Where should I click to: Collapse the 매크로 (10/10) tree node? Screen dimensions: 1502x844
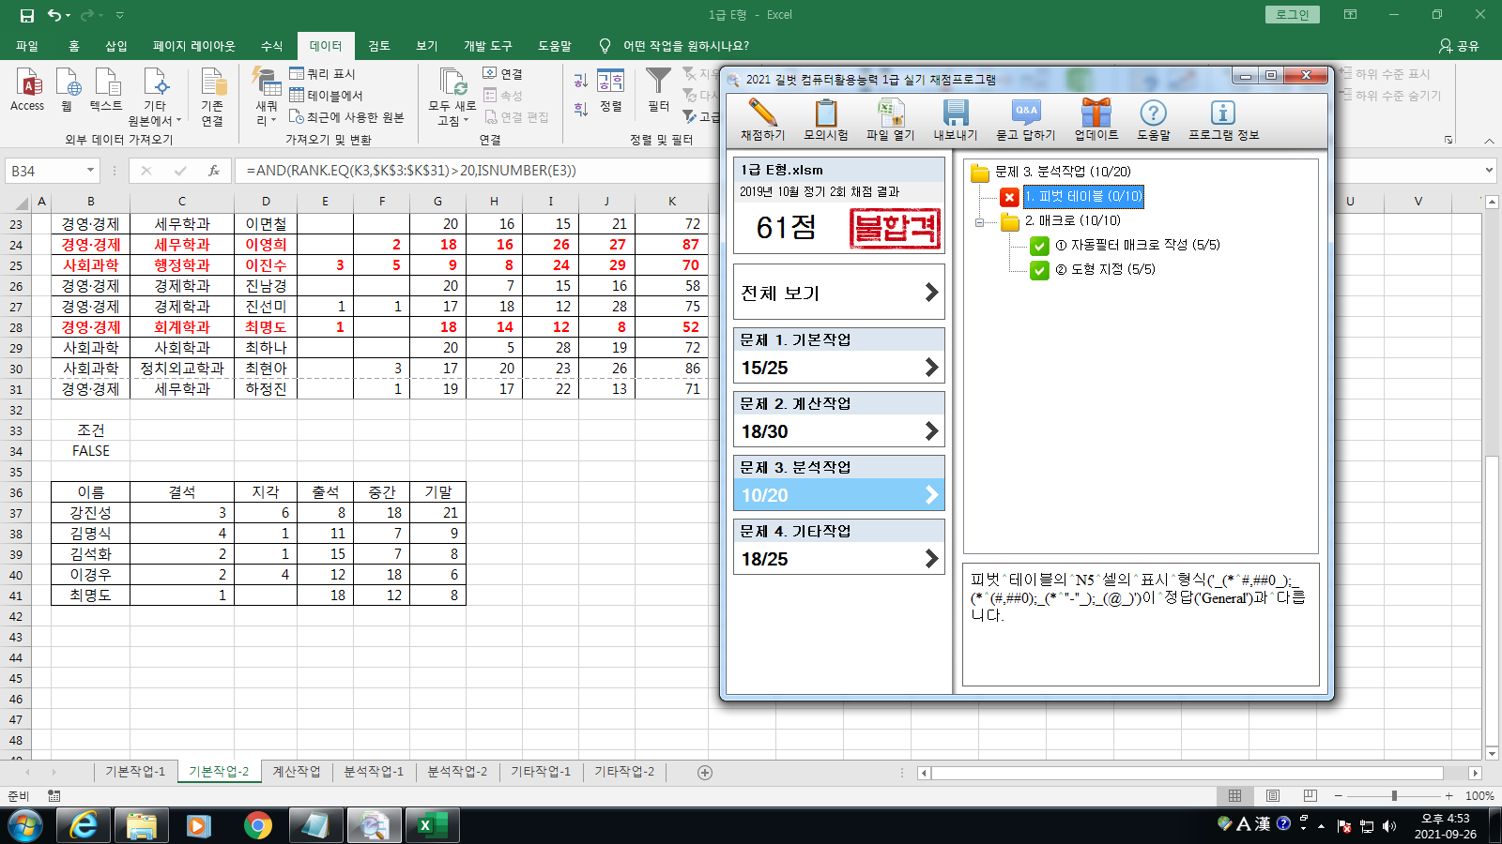click(980, 222)
